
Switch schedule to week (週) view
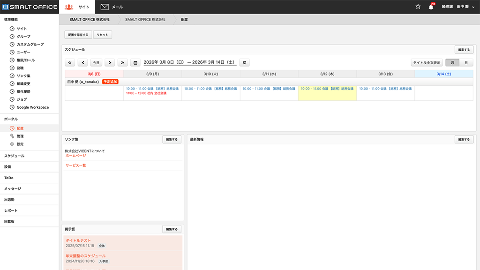tap(452, 62)
